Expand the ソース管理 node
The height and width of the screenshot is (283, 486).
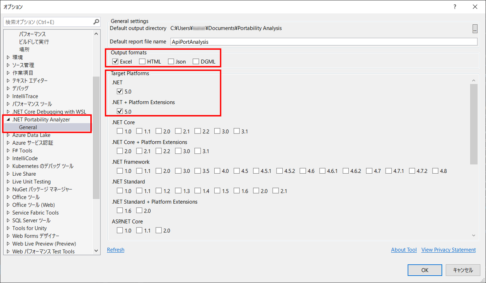[8, 65]
